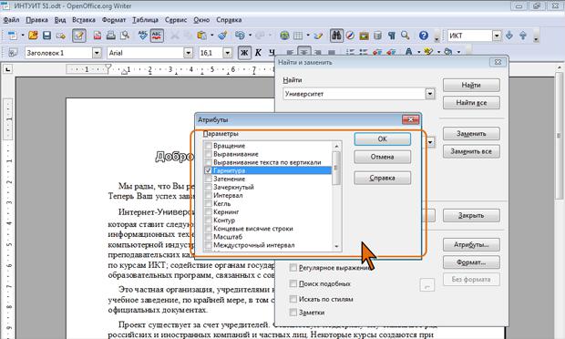Check the Зачеркнутый attribute checkbox
The width and height of the screenshot is (565, 339).
(209, 187)
